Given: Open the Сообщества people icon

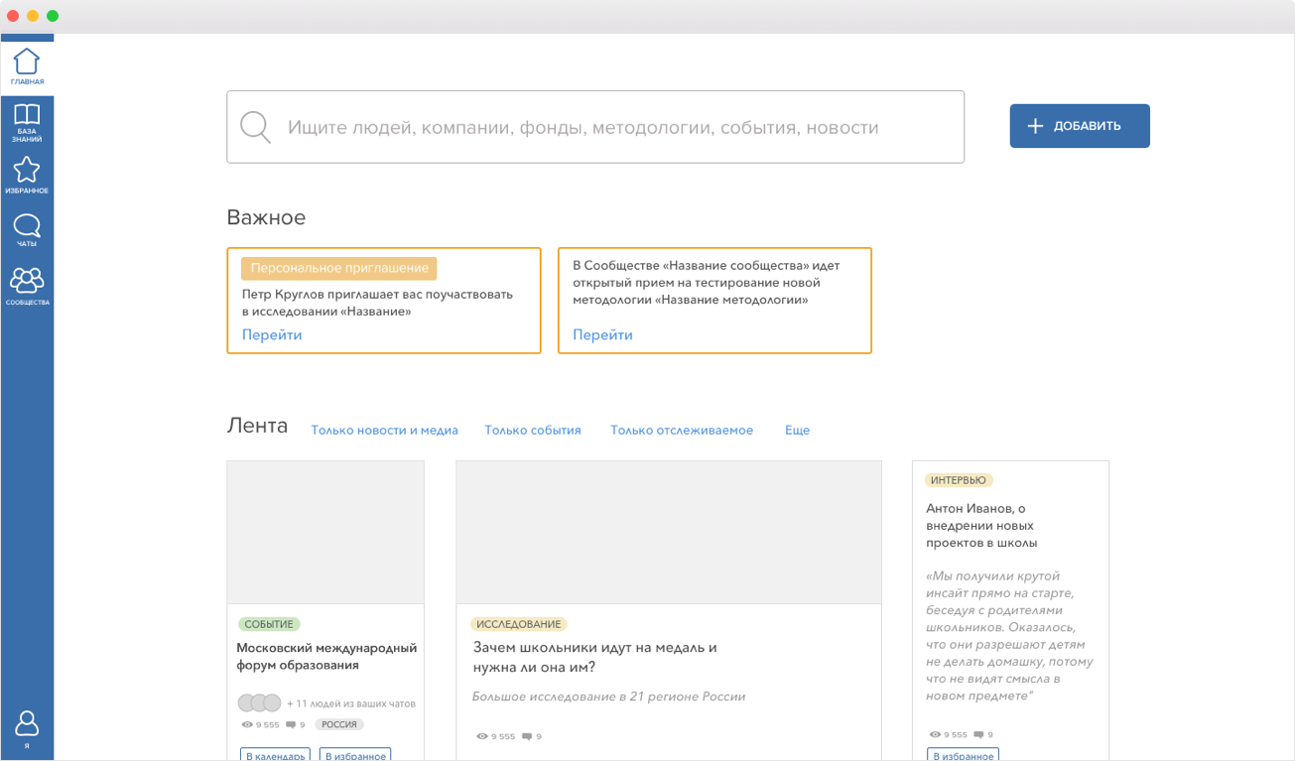Looking at the screenshot, I should click(x=27, y=281).
